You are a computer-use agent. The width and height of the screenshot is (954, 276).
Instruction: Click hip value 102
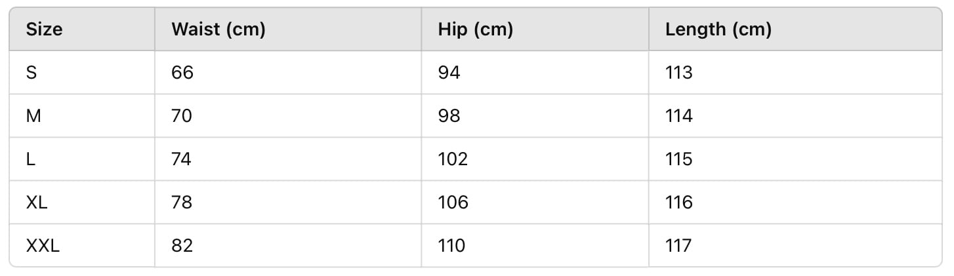click(453, 159)
